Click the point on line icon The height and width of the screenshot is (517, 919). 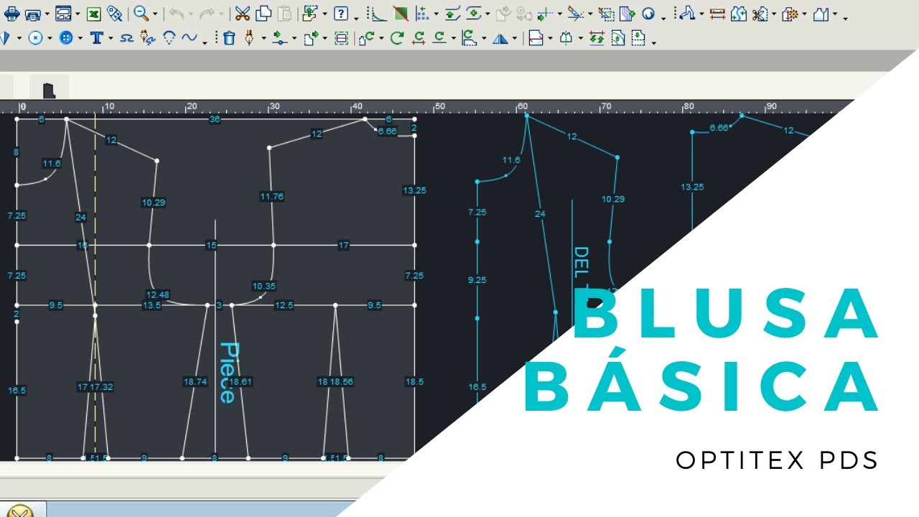click(x=280, y=38)
